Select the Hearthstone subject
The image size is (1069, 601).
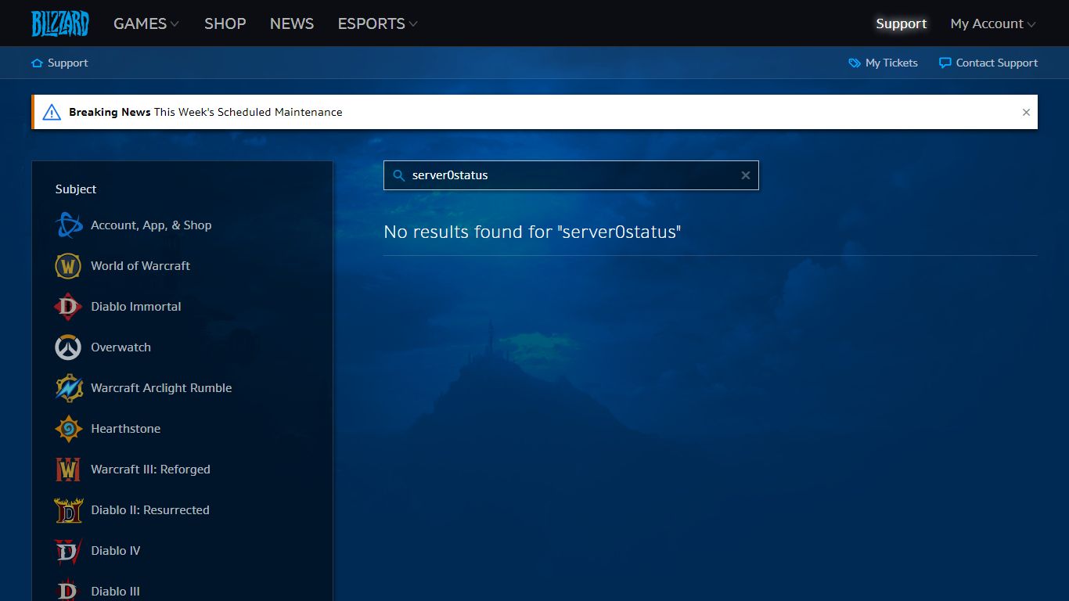tap(125, 429)
